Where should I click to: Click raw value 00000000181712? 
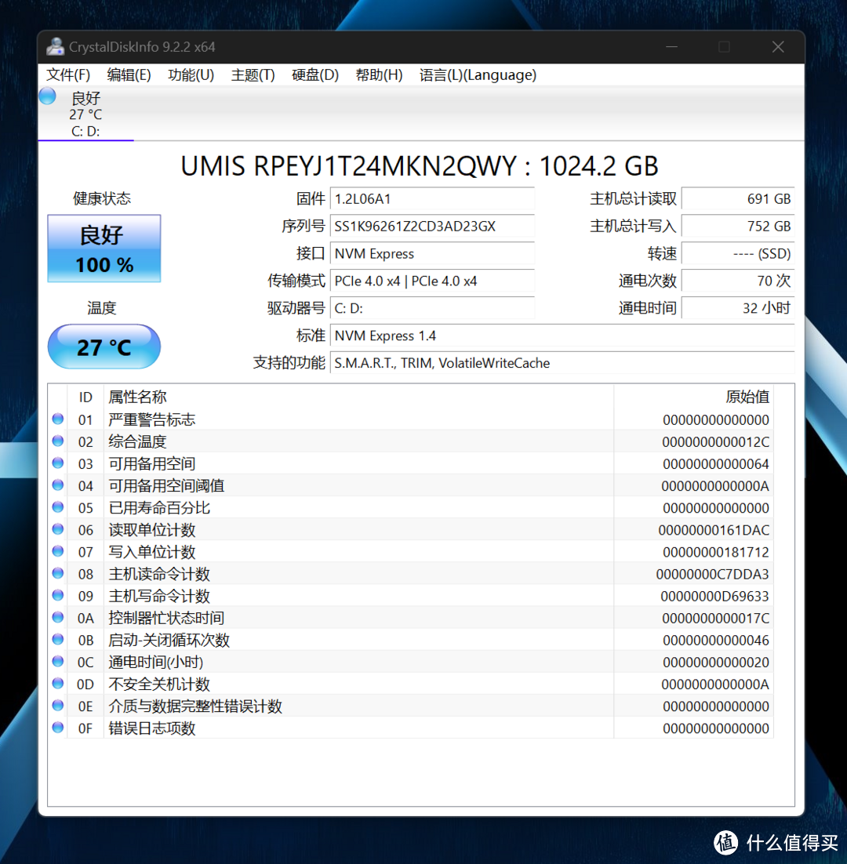click(x=716, y=552)
